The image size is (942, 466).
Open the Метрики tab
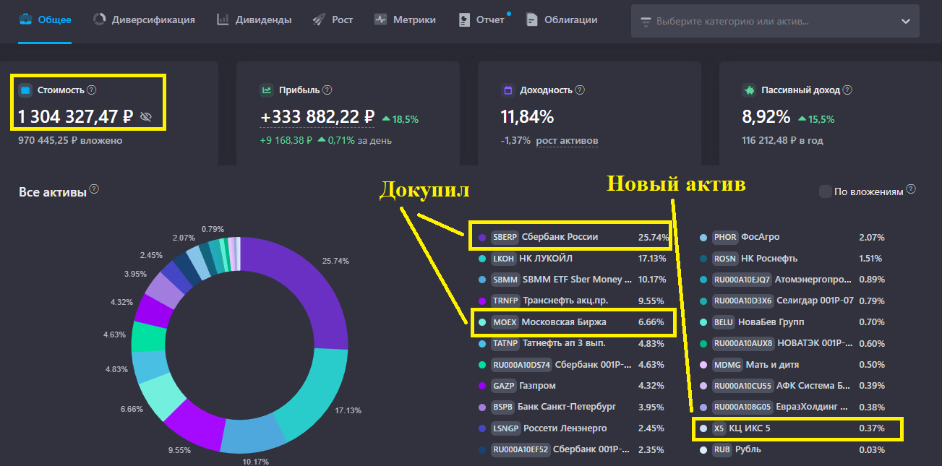point(405,20)
